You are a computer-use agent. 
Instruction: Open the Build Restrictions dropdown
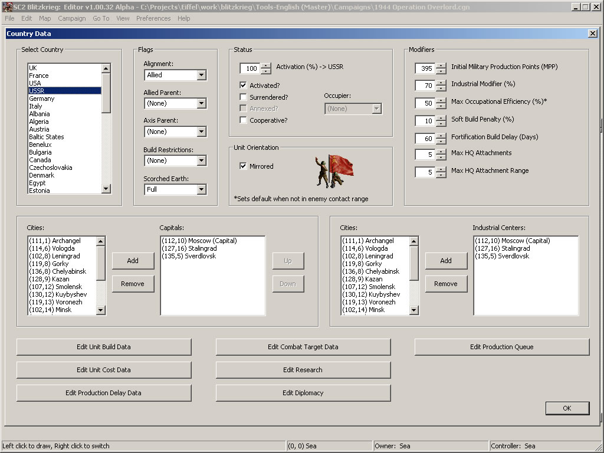(202, 160)
